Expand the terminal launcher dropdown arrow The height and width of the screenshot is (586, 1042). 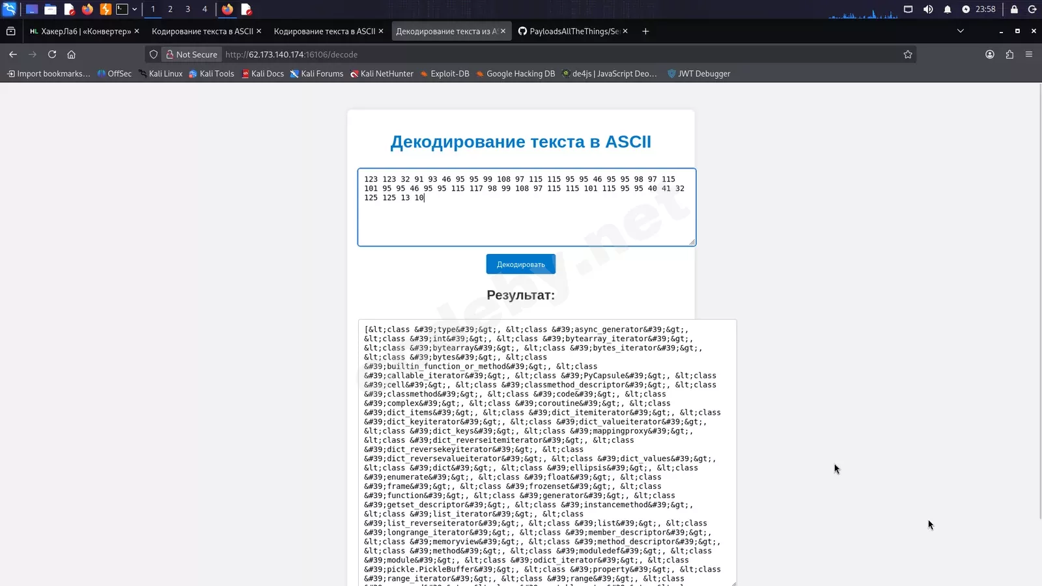(x=135, y=9)
